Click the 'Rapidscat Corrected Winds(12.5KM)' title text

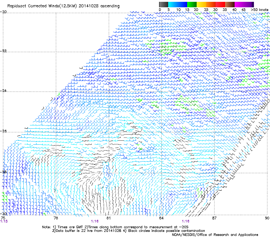(42, 6)
